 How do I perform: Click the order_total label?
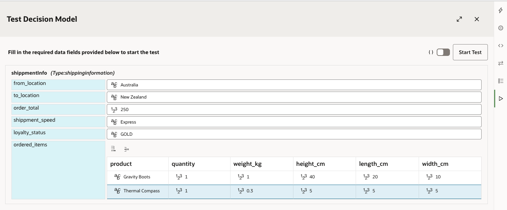coord(26,108)
